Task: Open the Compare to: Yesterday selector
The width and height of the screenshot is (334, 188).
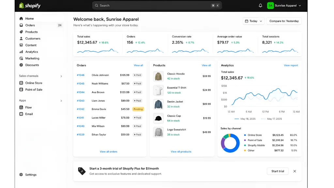Action: click(x=284, y=21)
